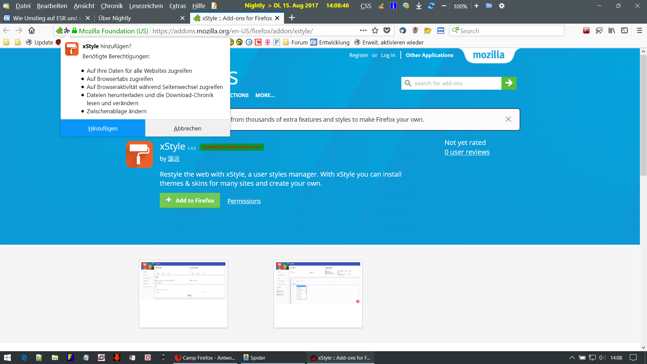Expand the system tray hidden icons chevron
This screenshot has width=647, height=364.
coord(572,358)
